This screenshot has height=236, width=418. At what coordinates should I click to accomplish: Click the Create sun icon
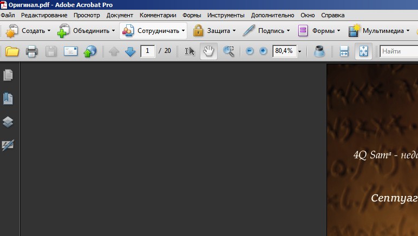coord(12,31)
